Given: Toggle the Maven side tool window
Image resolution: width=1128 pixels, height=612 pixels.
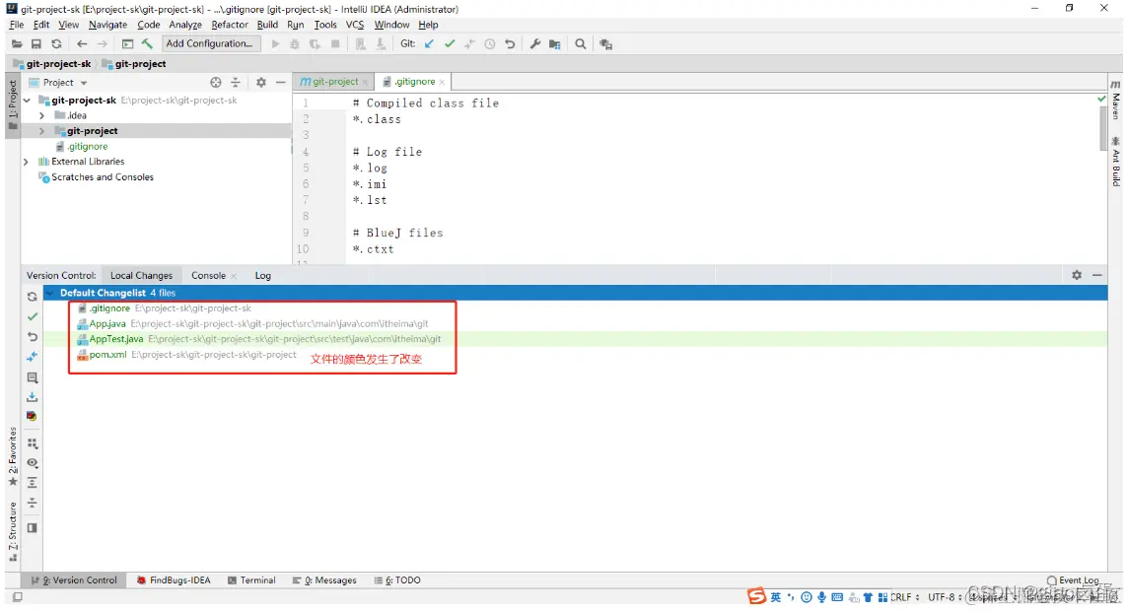Looking at the screenshot, I should [1116, 100].
